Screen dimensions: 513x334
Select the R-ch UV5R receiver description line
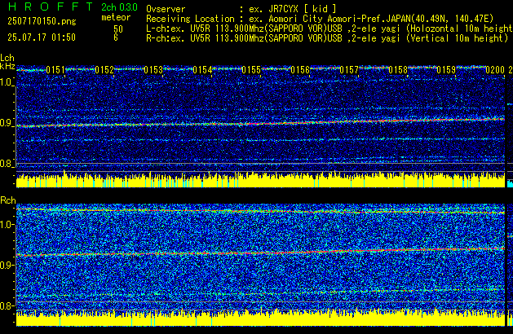click(x=327, y=38)
